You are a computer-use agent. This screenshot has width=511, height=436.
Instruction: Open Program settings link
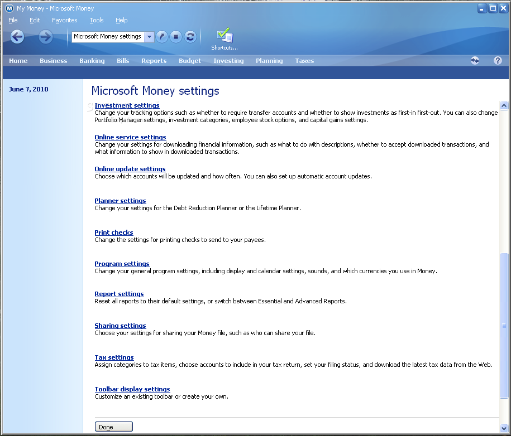click(x=122, y=264)
